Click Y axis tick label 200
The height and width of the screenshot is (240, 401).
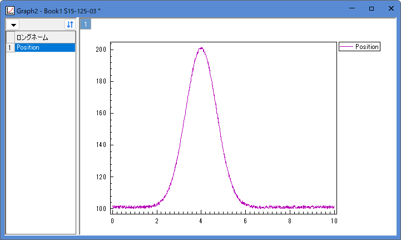101,50
